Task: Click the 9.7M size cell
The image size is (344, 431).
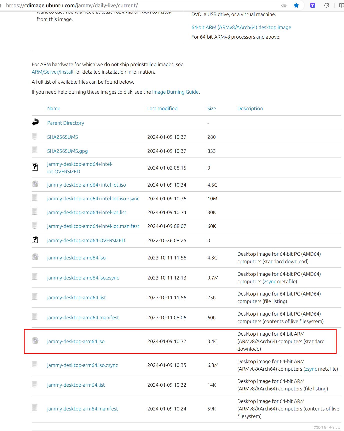Action: (213, 278)
